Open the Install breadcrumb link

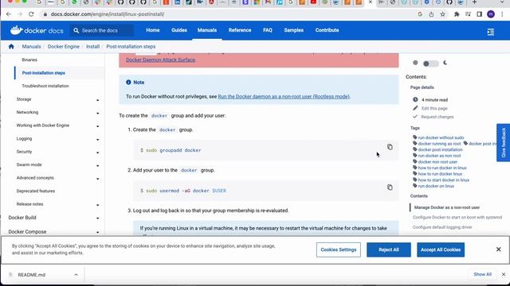click(x=92, y=46)
